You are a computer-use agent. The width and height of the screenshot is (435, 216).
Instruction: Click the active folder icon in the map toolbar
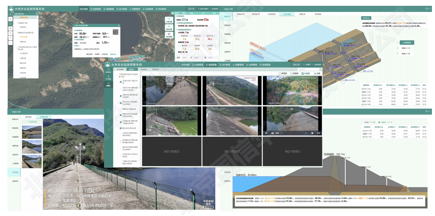pyautogui.click(x=10, y=23)
